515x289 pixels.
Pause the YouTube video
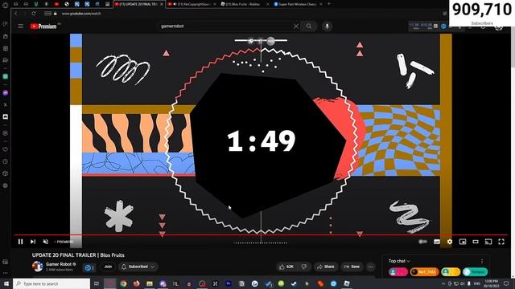20,242
